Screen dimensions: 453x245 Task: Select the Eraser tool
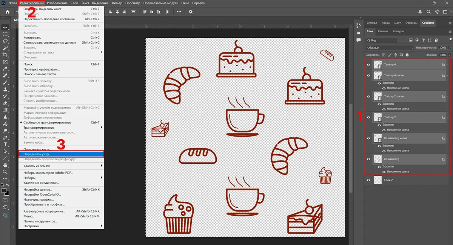[x=5, y=103]
